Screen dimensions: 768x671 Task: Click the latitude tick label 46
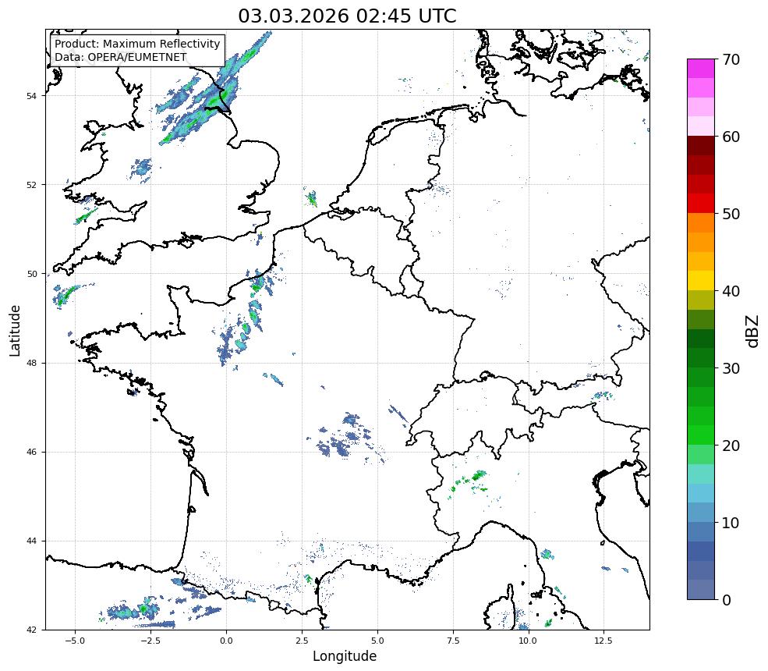point(31,452)
